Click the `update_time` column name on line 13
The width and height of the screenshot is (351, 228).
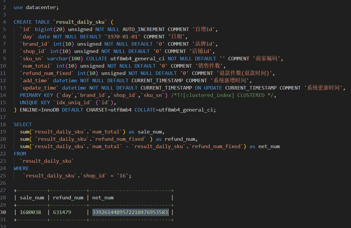[39, 88]
